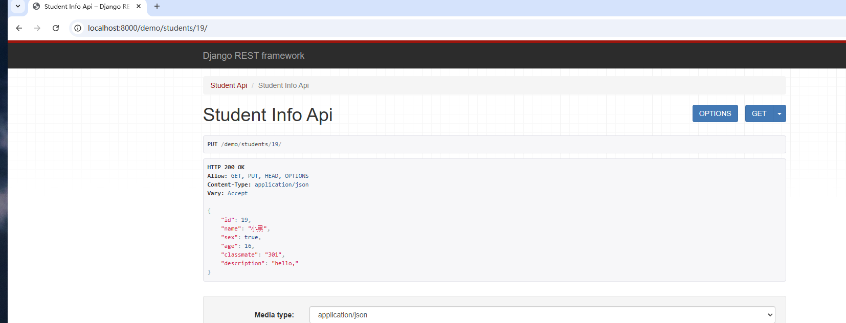
Task: Click Student Info Api breadcrumb item
Action: pyautogui.click(x=283, y=85)
